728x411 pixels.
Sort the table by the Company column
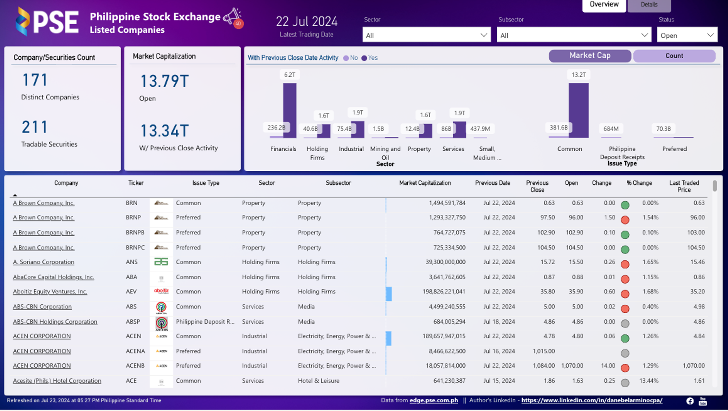[66, 183]
